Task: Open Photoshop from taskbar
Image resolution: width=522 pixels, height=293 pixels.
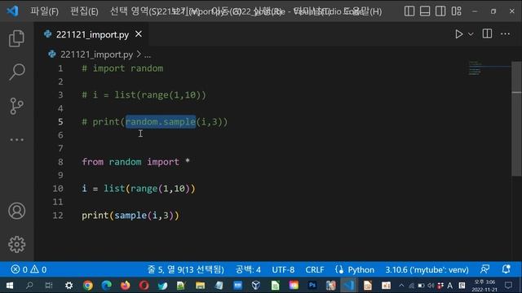Action: pos(312,286)
